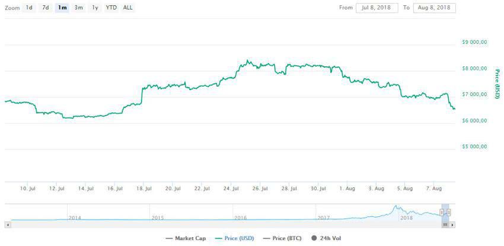
Task: Click the 10. Jul axis label
Action: tap(28, 189)
